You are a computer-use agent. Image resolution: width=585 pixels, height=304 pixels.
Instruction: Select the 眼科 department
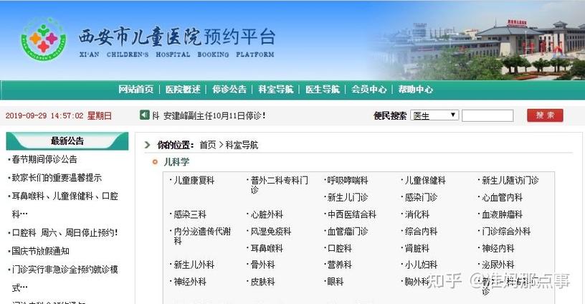(336, 282)
